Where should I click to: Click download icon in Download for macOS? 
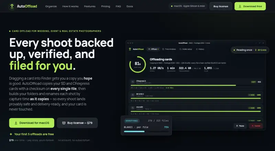click(x=16, y=123)
